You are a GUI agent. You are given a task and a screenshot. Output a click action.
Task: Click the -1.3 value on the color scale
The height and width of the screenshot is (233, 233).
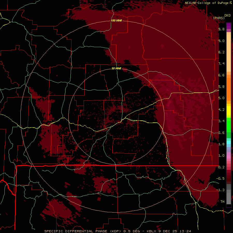(220, 190)
